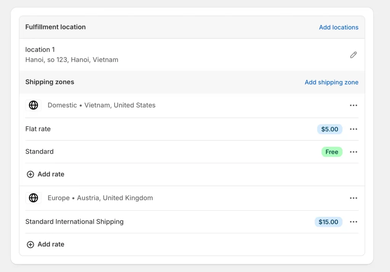Click the globe icon for Domestic zone
Viewport: 390px width, 272px height.
pyautogui.click(x=34, y=105)
